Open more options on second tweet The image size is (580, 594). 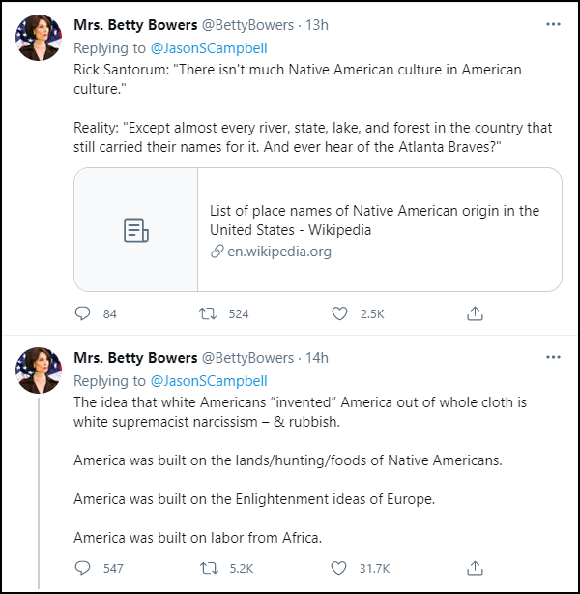pyautogui.click(x=552, y=357)
